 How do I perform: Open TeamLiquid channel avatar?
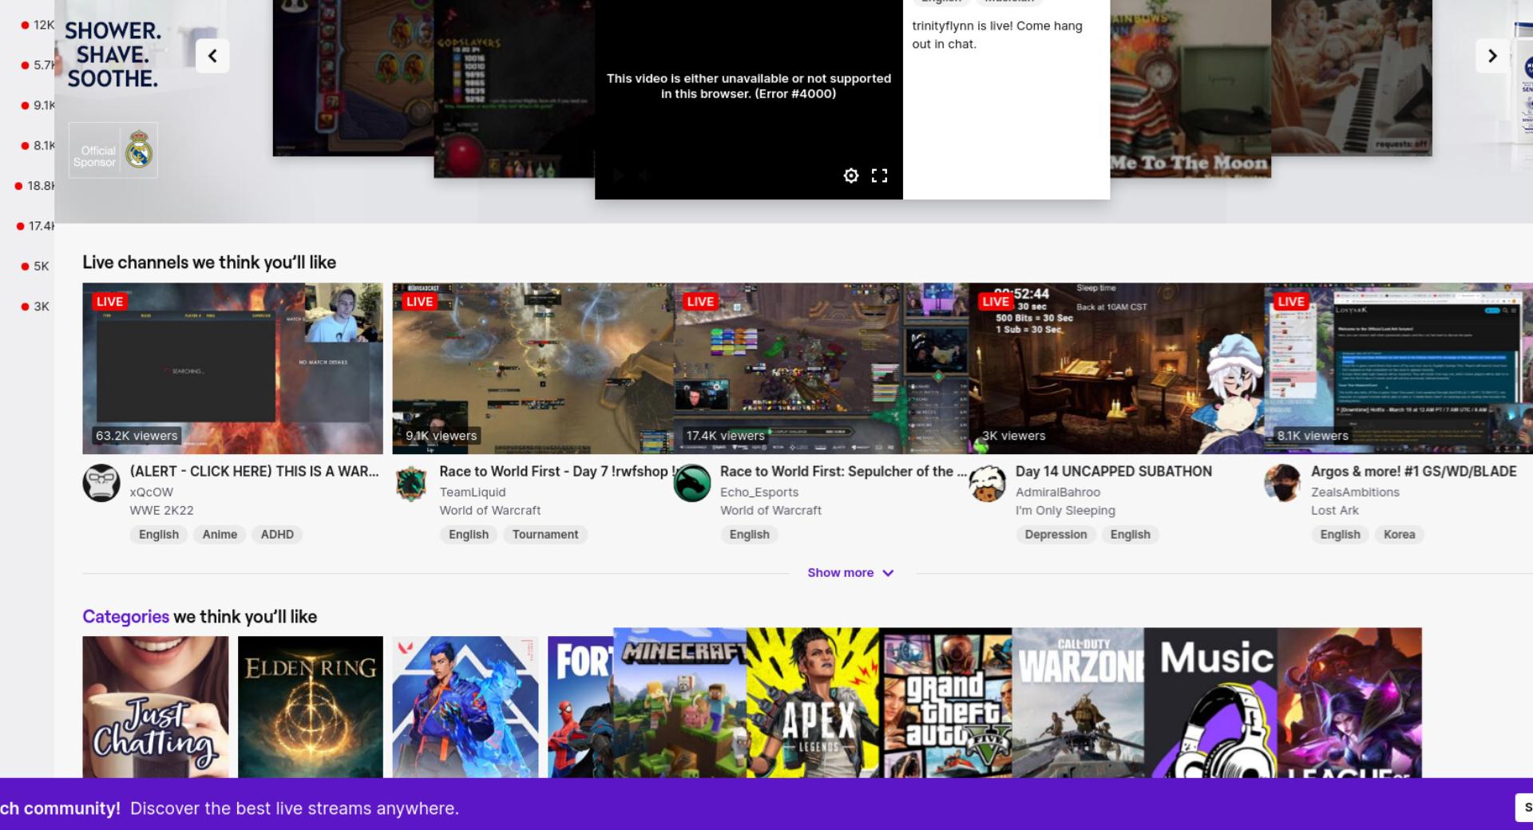point(411,483)
